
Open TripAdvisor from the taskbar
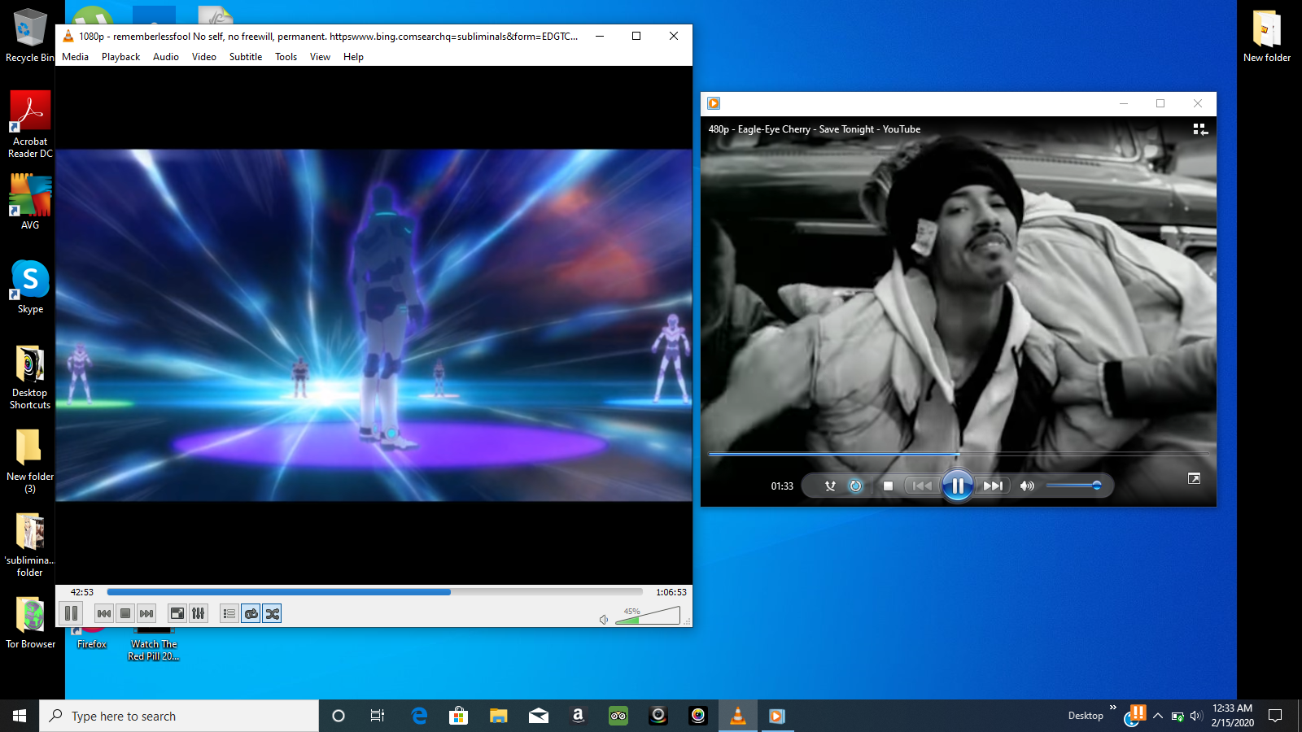click(x=618, y=716)
